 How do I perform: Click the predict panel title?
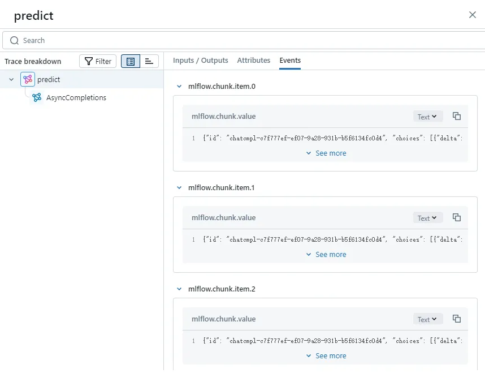pos(34,16)
